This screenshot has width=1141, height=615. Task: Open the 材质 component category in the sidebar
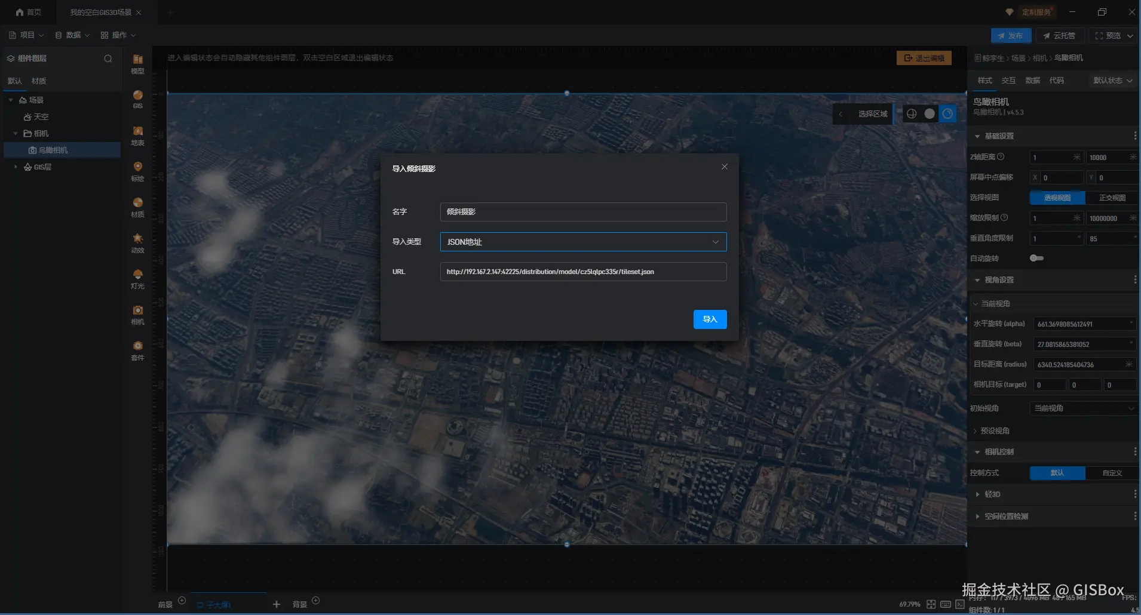[137, 207]
